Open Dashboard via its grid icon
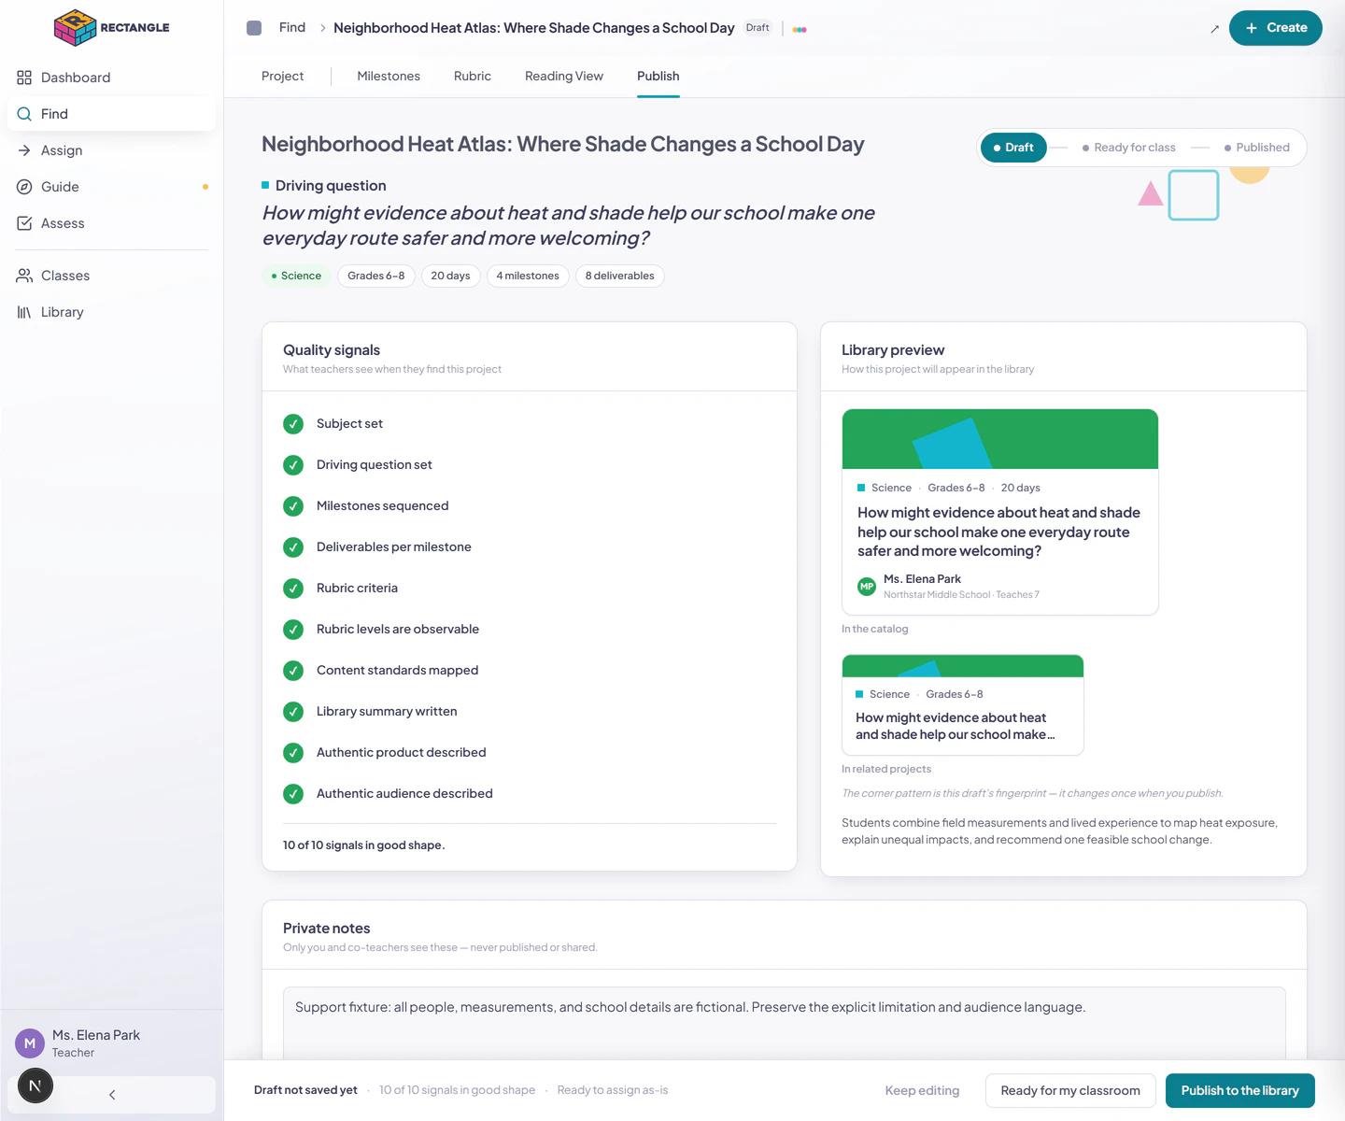Viewport: 1345px width, 1121px height. click(24, 78)
